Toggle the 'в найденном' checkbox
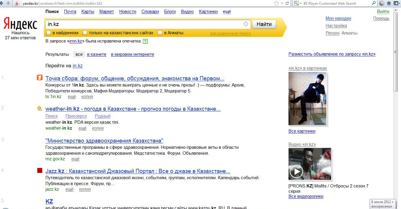The height and width of the screenshot is (209, 401). click(x=49, y=33)
